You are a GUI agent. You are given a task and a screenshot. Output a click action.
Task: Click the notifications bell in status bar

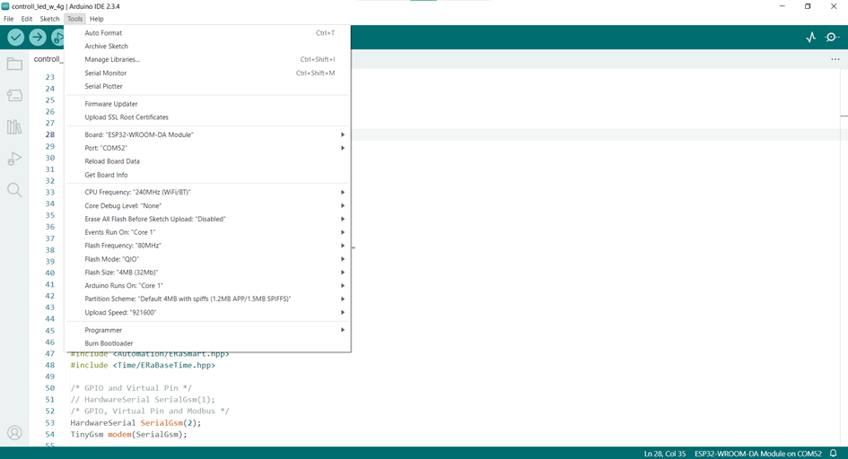[x=834, y=453]
